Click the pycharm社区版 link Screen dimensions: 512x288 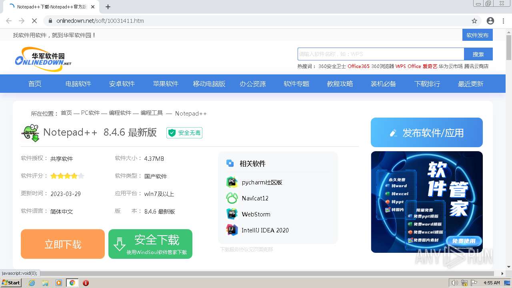click(x=262, y=182)
